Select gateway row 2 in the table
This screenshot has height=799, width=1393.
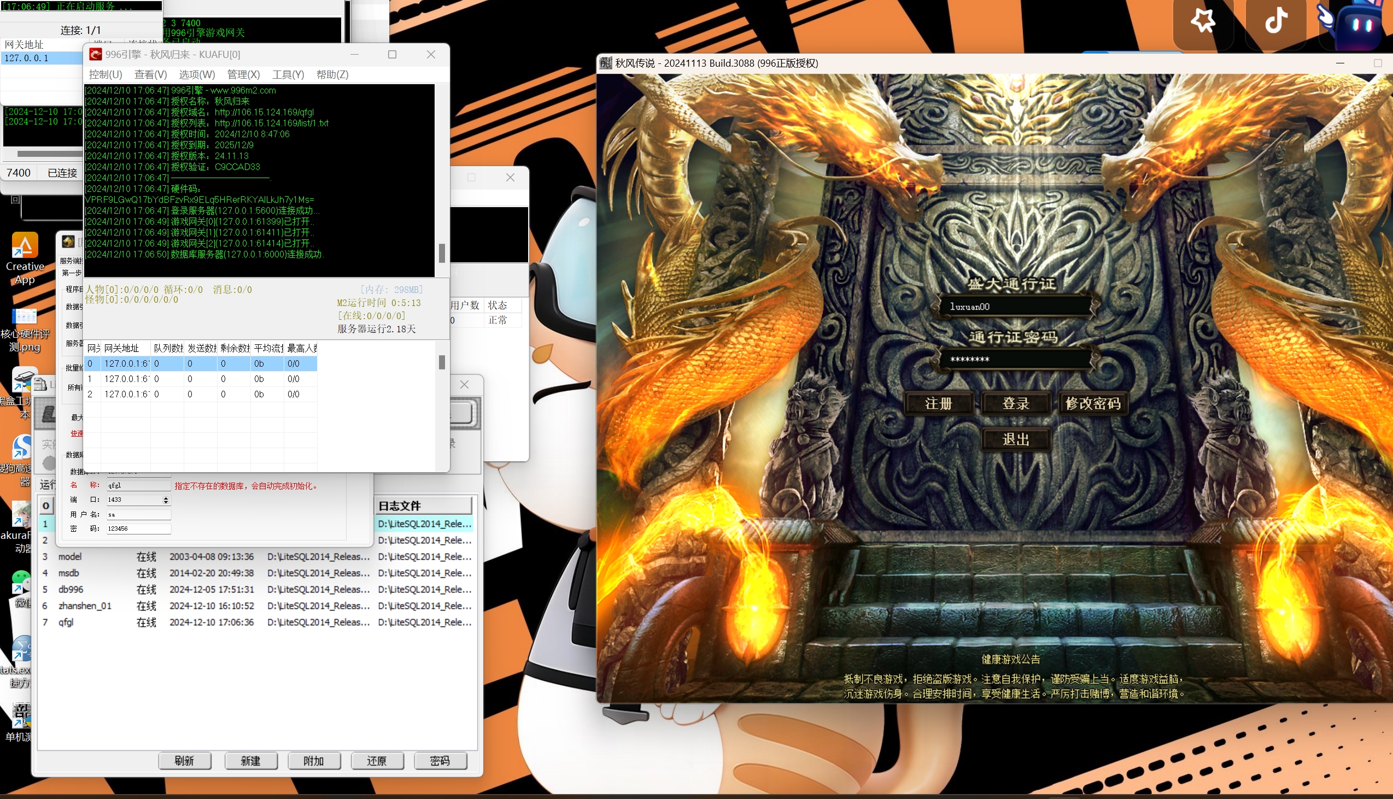(x=201, y=395)
